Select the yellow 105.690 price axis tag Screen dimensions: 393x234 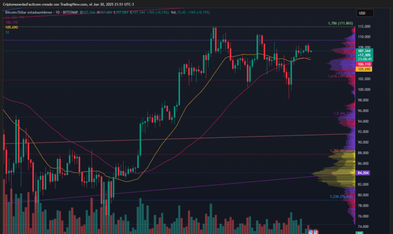point(364,69)
